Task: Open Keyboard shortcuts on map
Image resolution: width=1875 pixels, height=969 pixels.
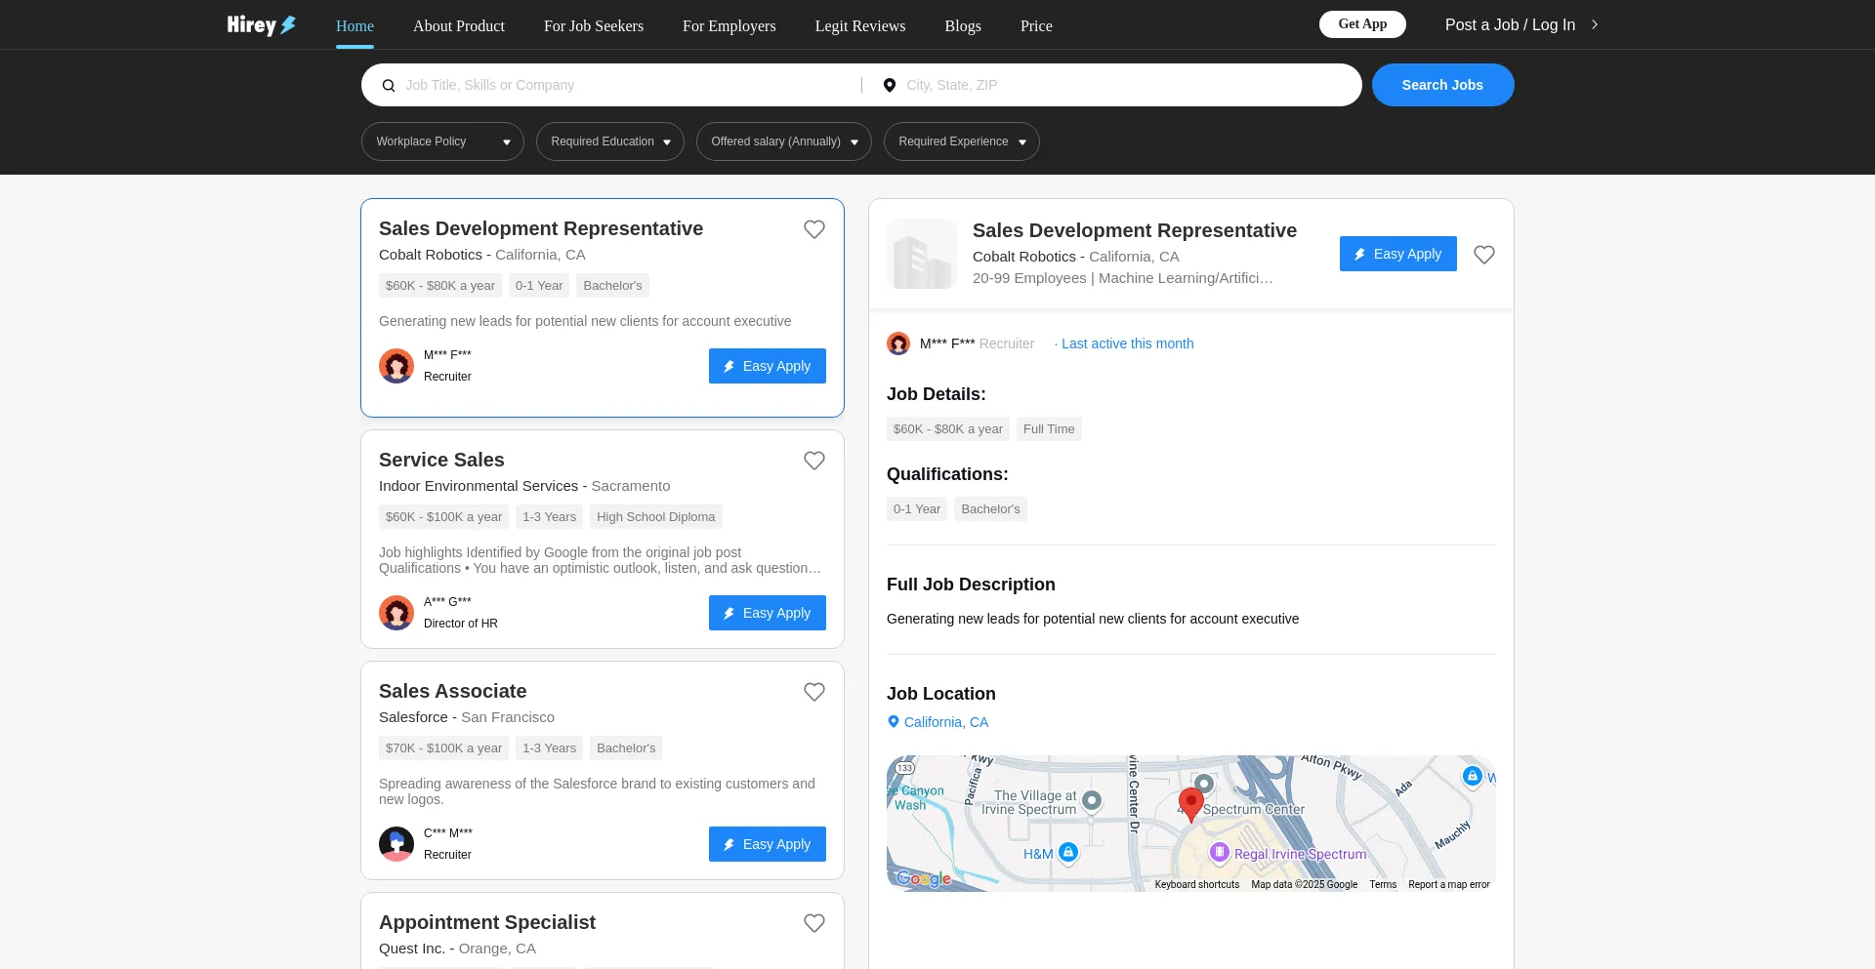Action: (x=1197, y=885)
